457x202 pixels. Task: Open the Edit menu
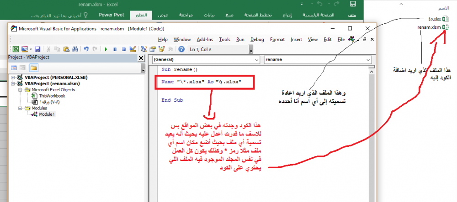pyautogui.click(x=328, y=40)
